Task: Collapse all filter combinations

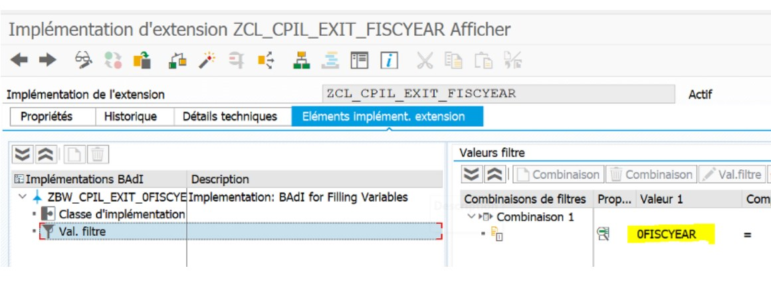Action: tap(493, 175)
